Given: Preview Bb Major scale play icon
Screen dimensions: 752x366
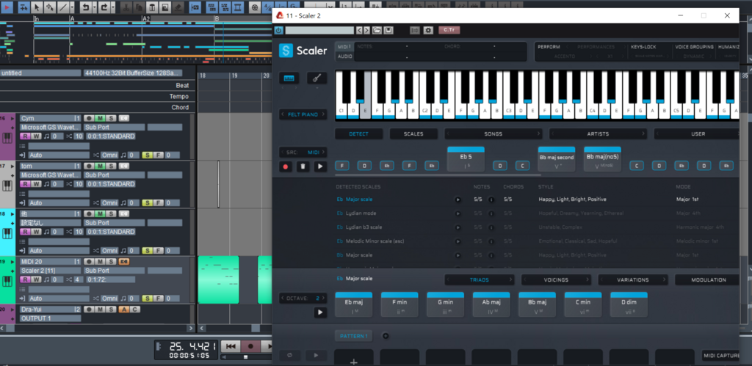Looking at the screenshot, I should pos(458,255).
